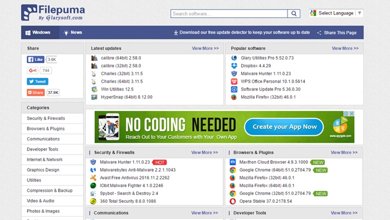The height and width of the screenshot is (220, 390).
Task: Close the ad with the X icon
Action: coord(352,113)
